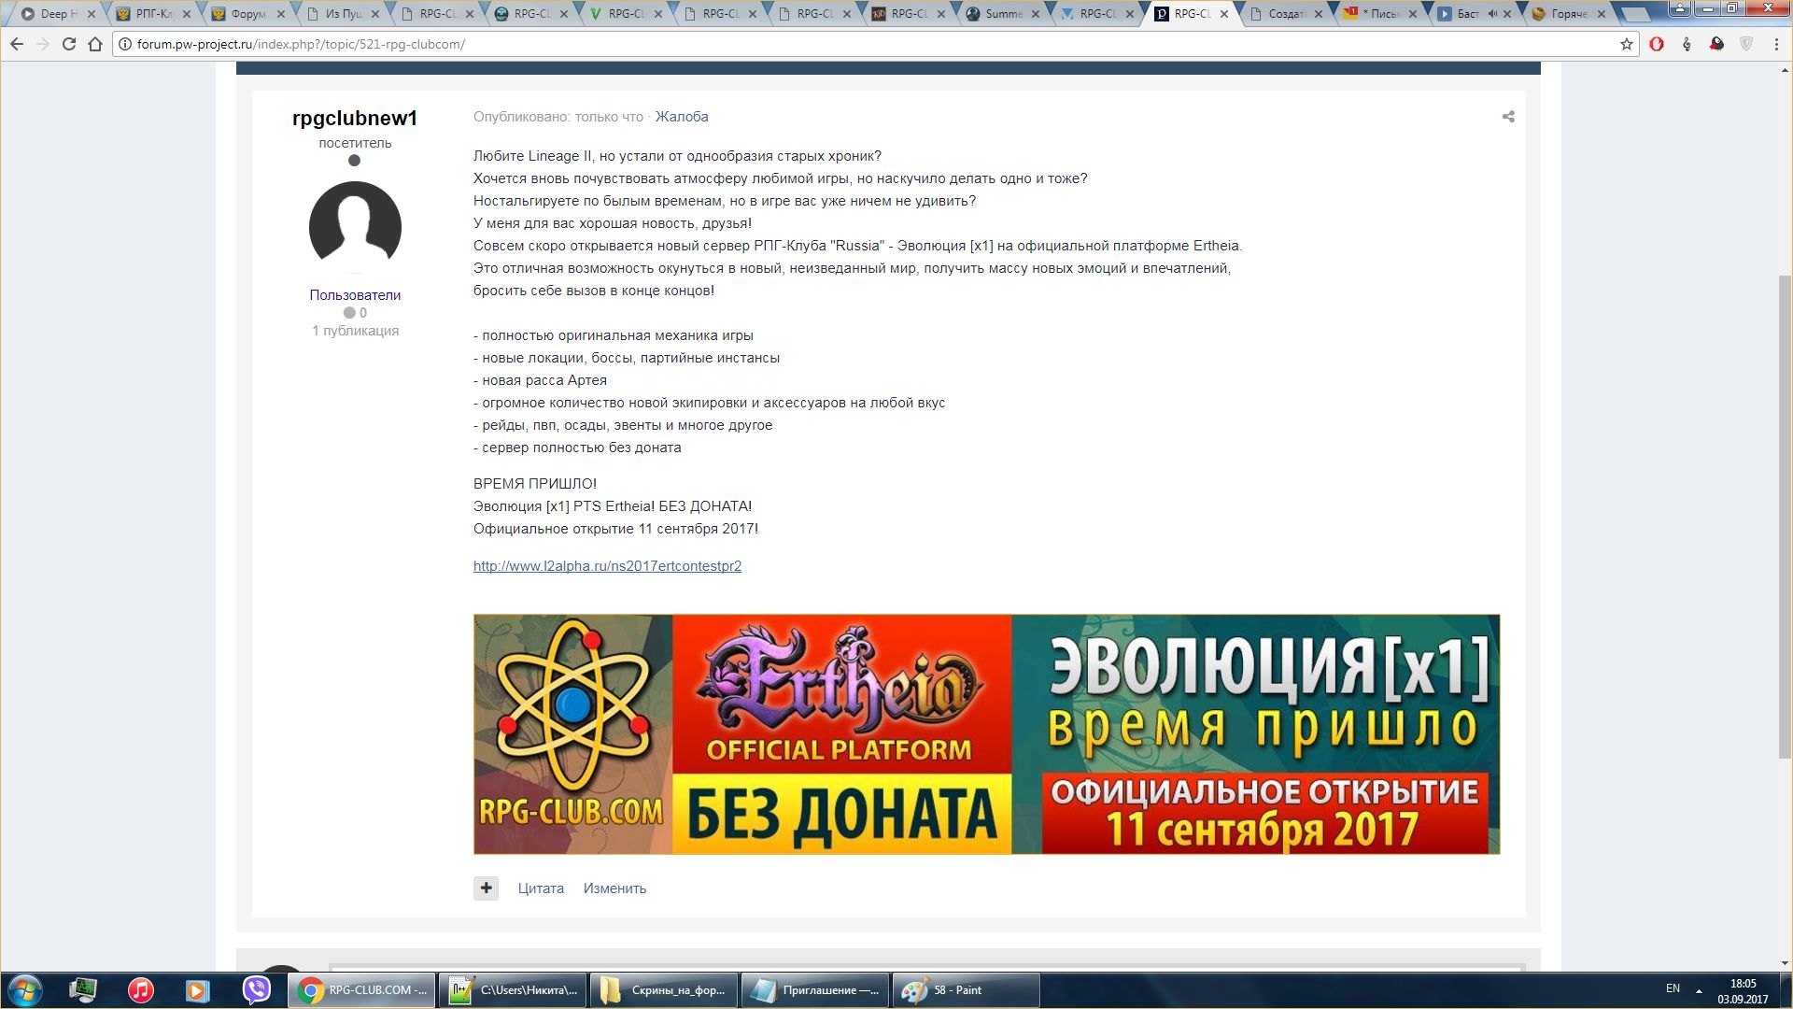This screenshot has width=1793, height=1009.
Task: Click the plus multiquote button under post
Action: [x=486, y=888]
